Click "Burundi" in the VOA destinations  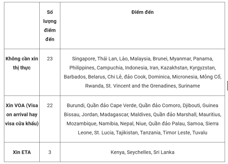pos(75,105)
